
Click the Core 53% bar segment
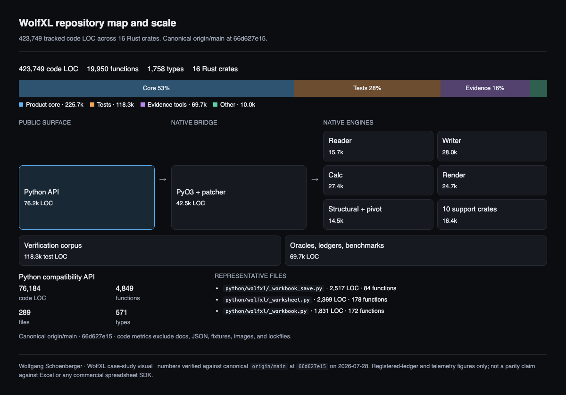[x=156, y=88]
